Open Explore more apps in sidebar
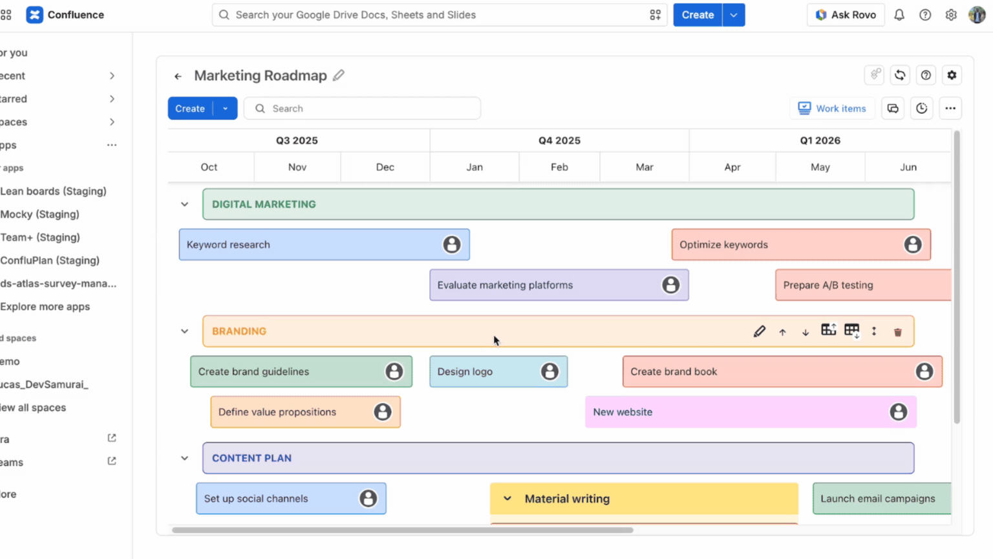This screenshot has height=559, width=993. [45, 307]
